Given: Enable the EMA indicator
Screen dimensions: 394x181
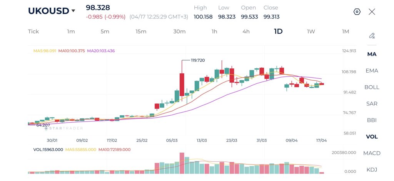Looking at the screenshot, I should point(372,71).
